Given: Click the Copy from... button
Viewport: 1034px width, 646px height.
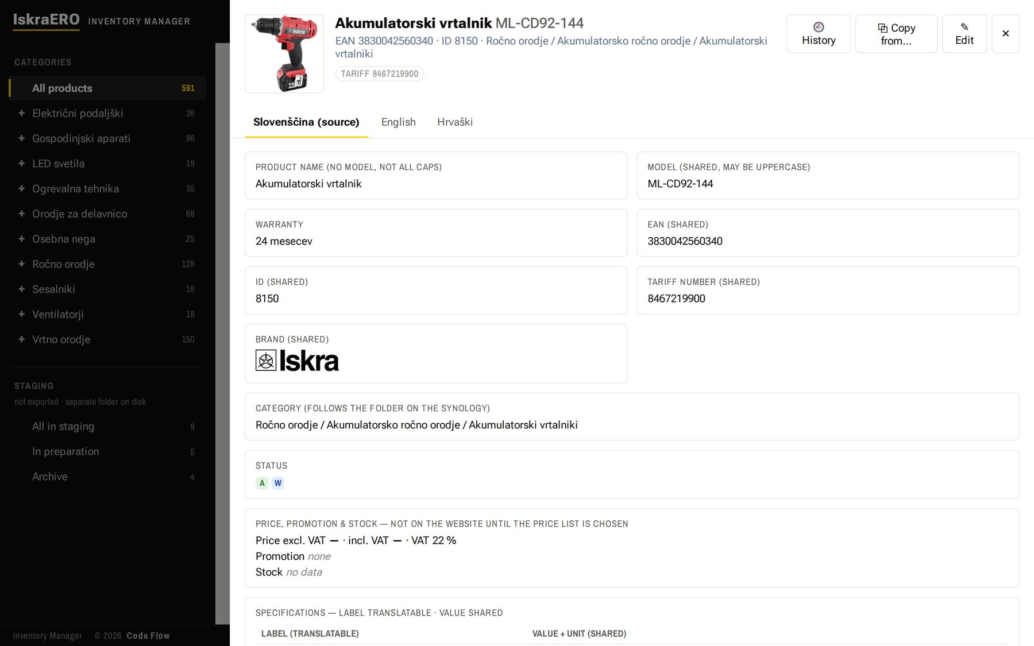Looking at the screenshot, I should tap(896, 34).
